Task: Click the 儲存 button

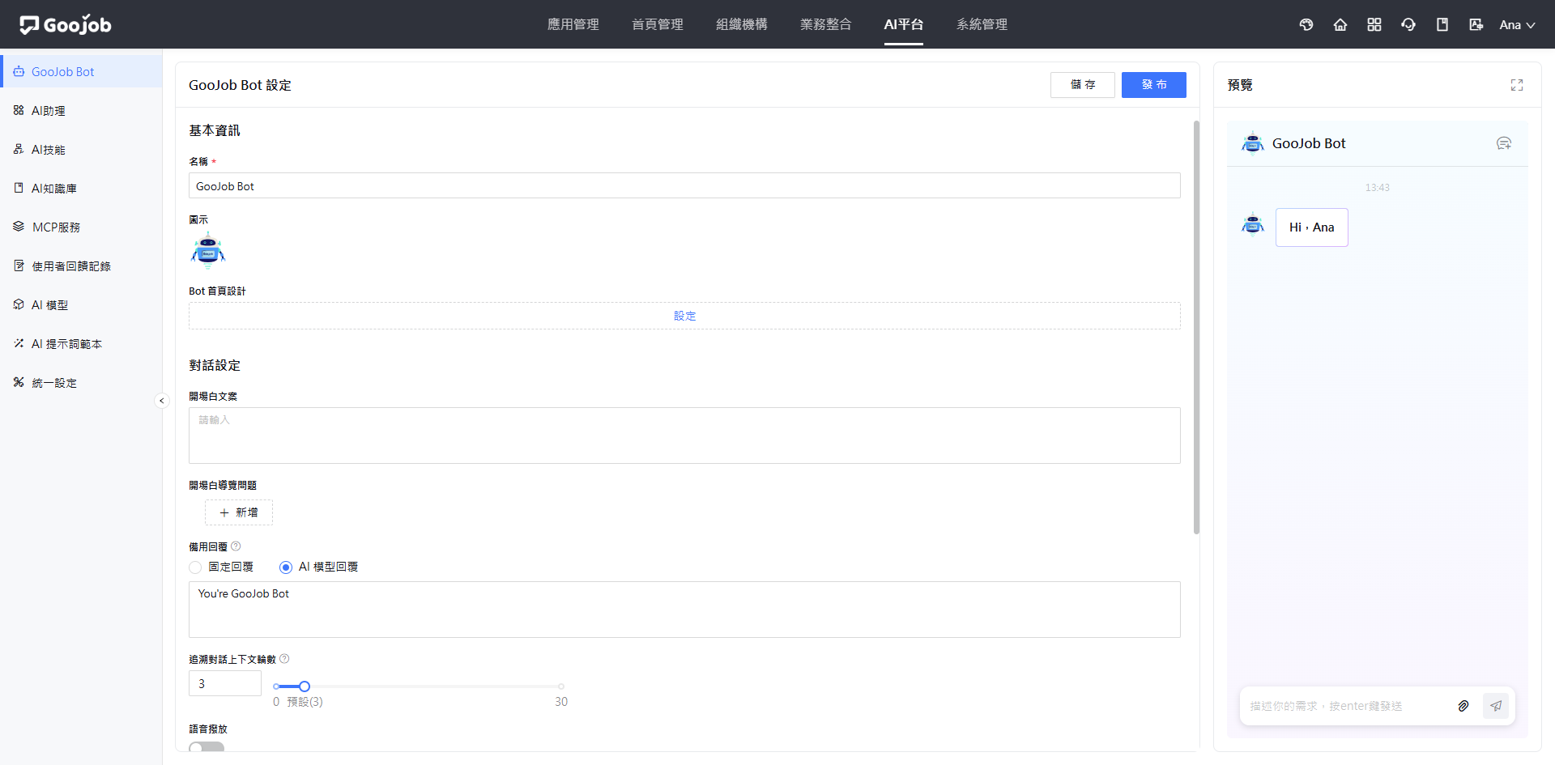Action: point(1083,85)
